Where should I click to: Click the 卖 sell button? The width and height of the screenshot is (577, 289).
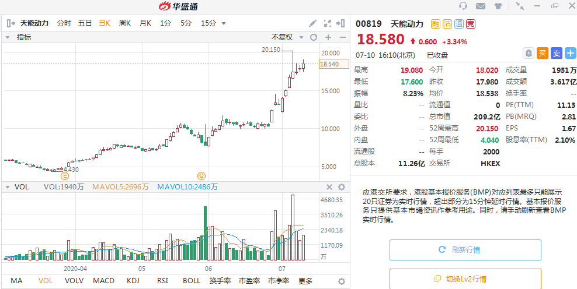pos(557,53)
